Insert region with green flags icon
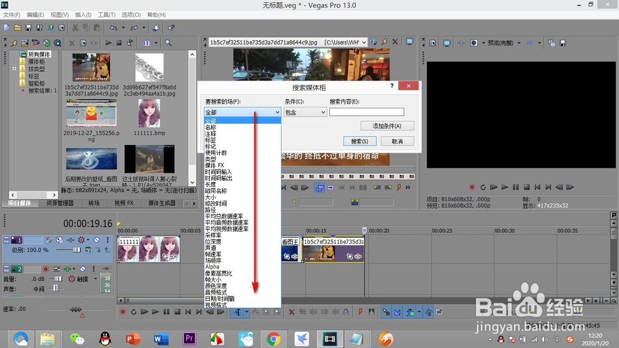 [x=371, y=312]
